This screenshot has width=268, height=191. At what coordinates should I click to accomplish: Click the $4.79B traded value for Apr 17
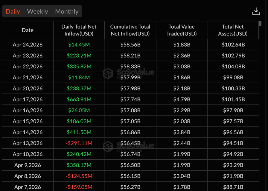pos(182,99)
